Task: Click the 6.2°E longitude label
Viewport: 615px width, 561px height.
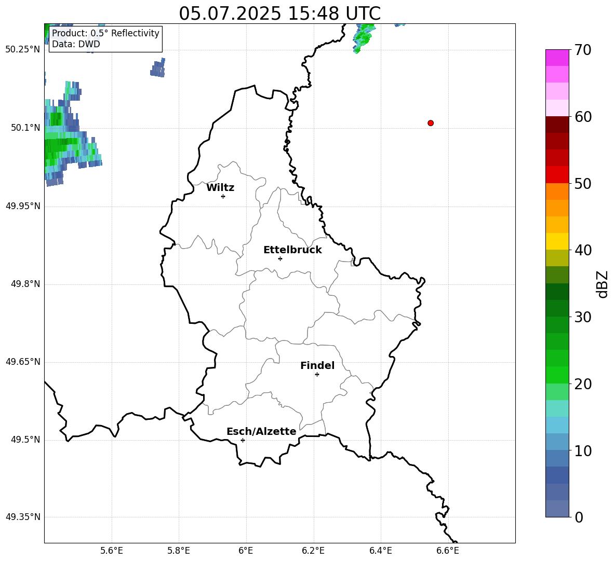Action: tap(313, 551)
